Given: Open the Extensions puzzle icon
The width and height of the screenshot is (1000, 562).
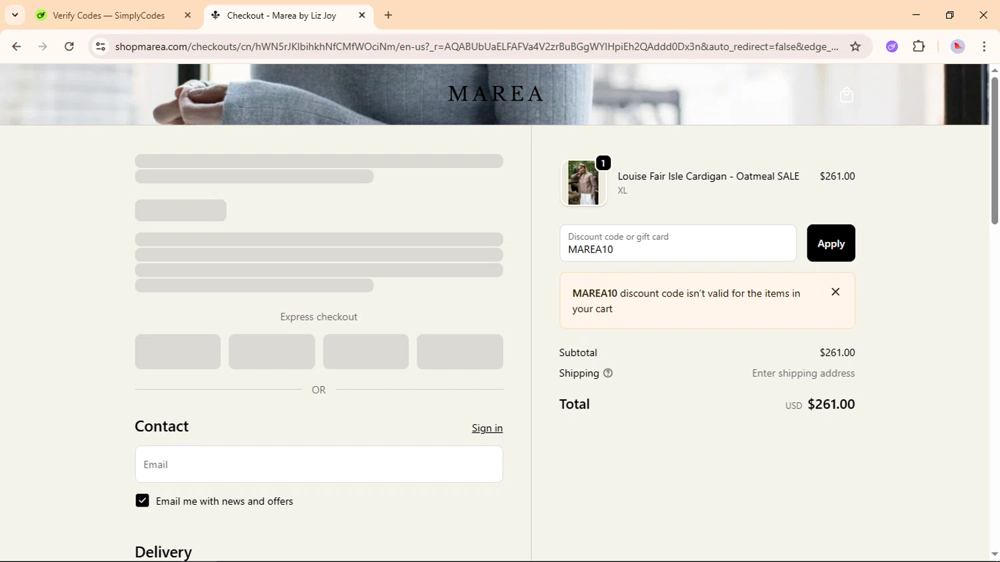Looking at the screenshot, I should pyautogui.click(x=919, y=47).
